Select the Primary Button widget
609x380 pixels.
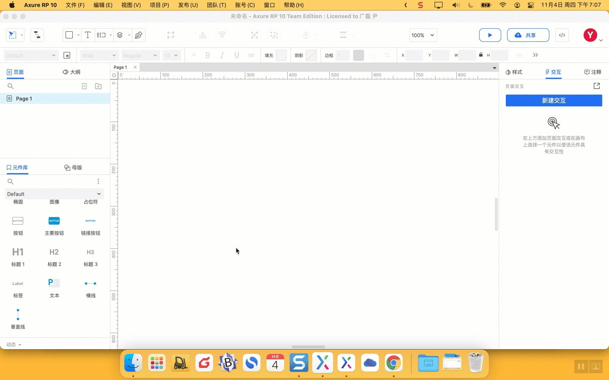pyautogui.click(x=54, y=225)
